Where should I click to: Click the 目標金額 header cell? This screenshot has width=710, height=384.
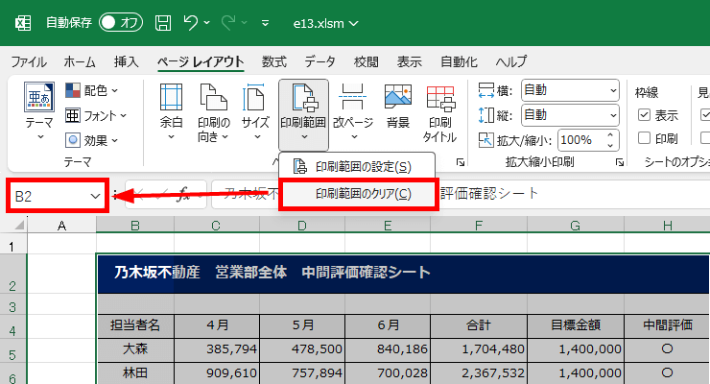(x=576, y=325)
